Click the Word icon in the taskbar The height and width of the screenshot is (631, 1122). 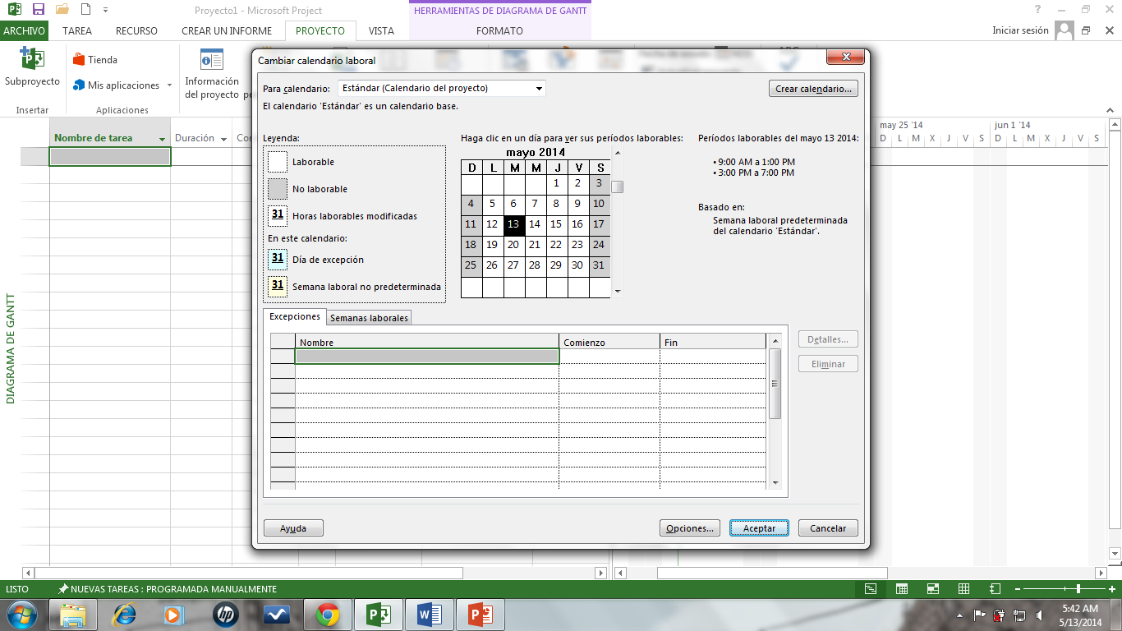(x=429, y=615)
